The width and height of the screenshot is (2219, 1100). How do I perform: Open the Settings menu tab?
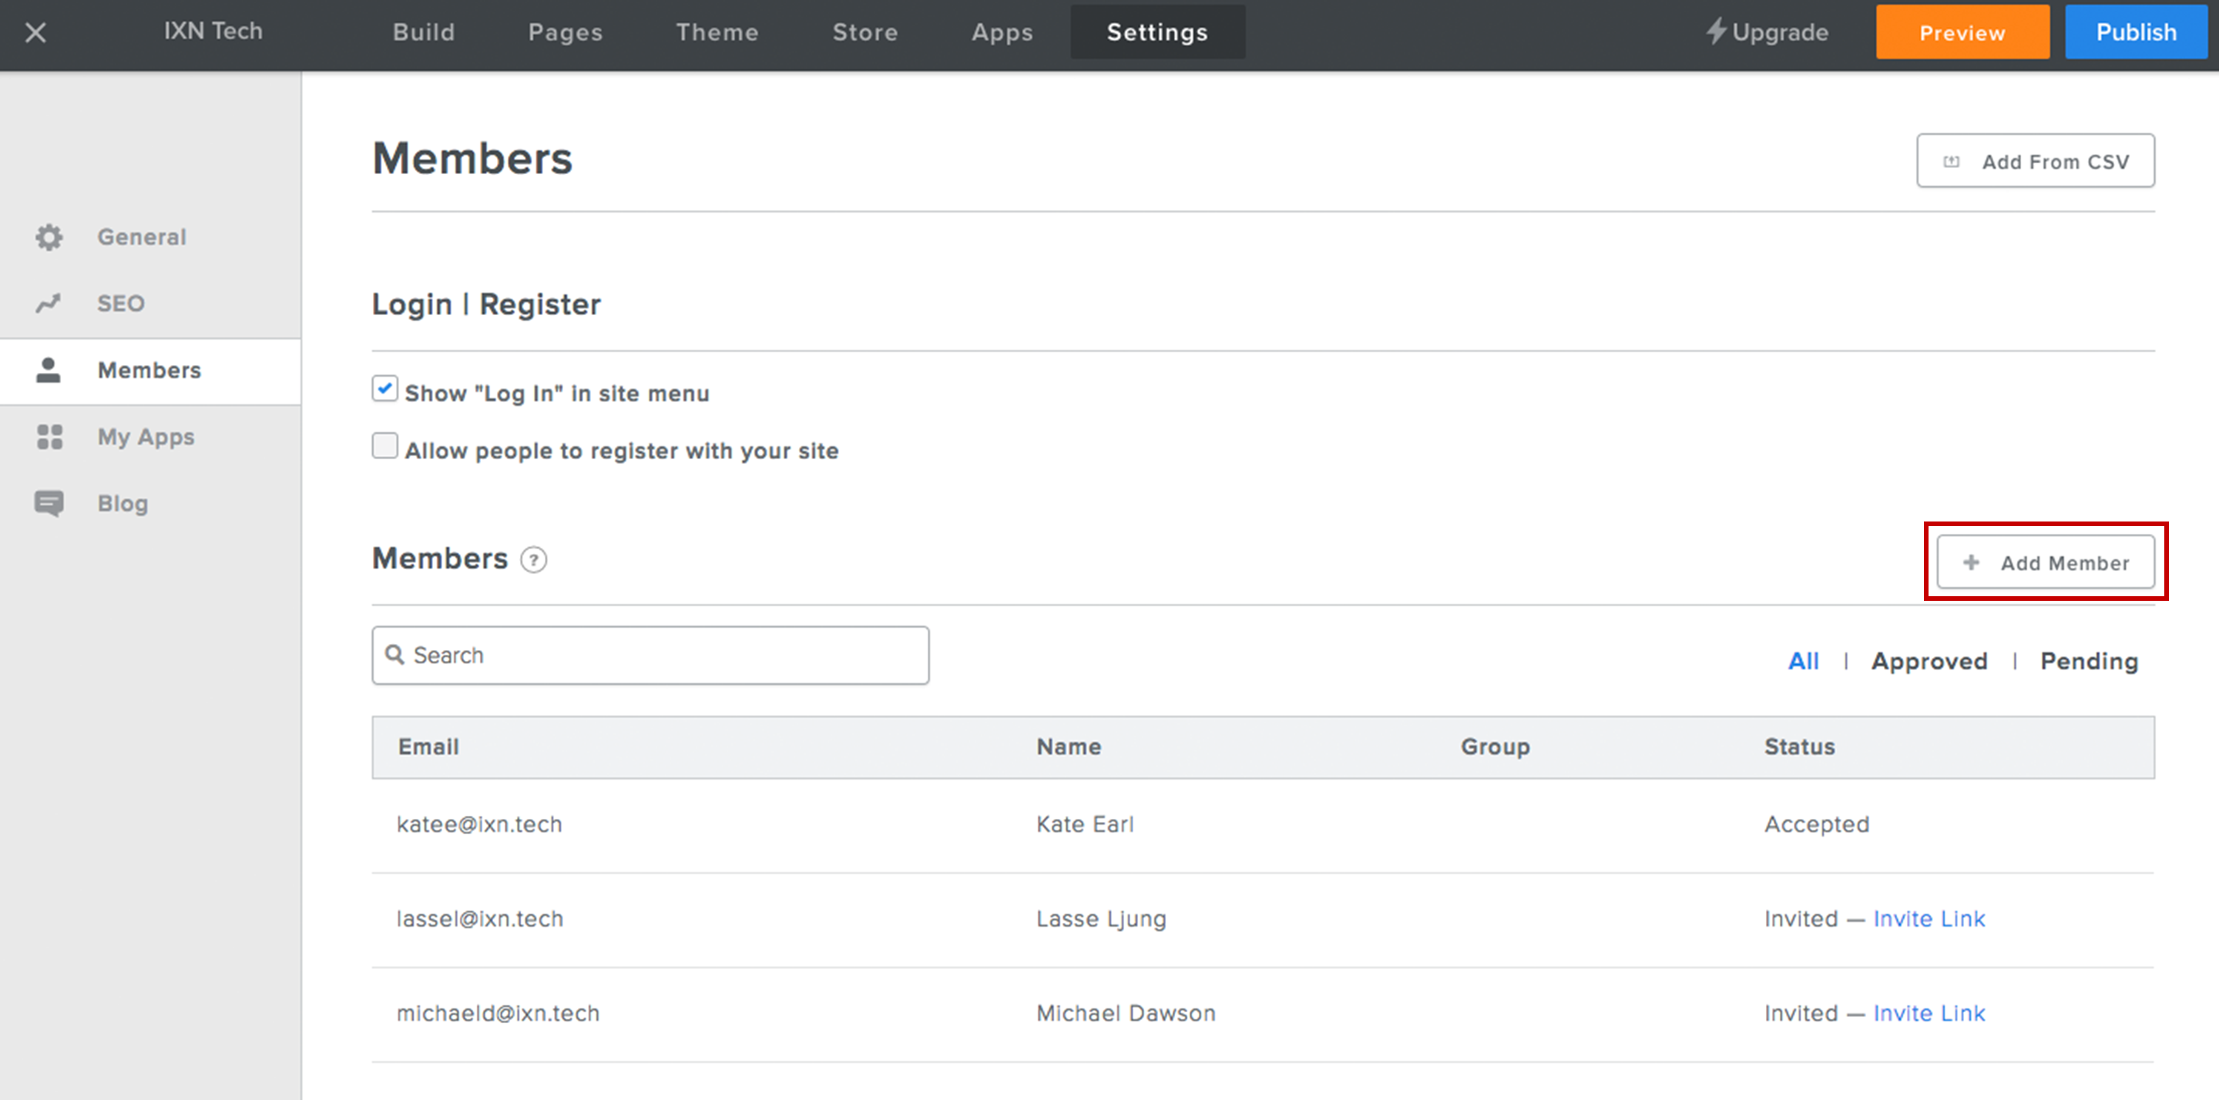(1157, 31)
